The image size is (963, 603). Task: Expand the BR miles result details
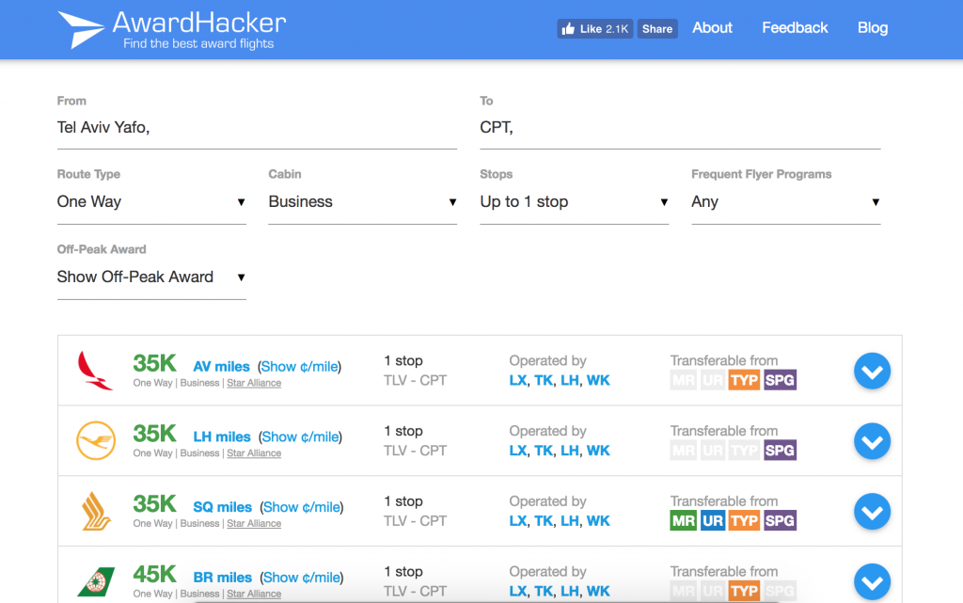(x=872, y=581)
